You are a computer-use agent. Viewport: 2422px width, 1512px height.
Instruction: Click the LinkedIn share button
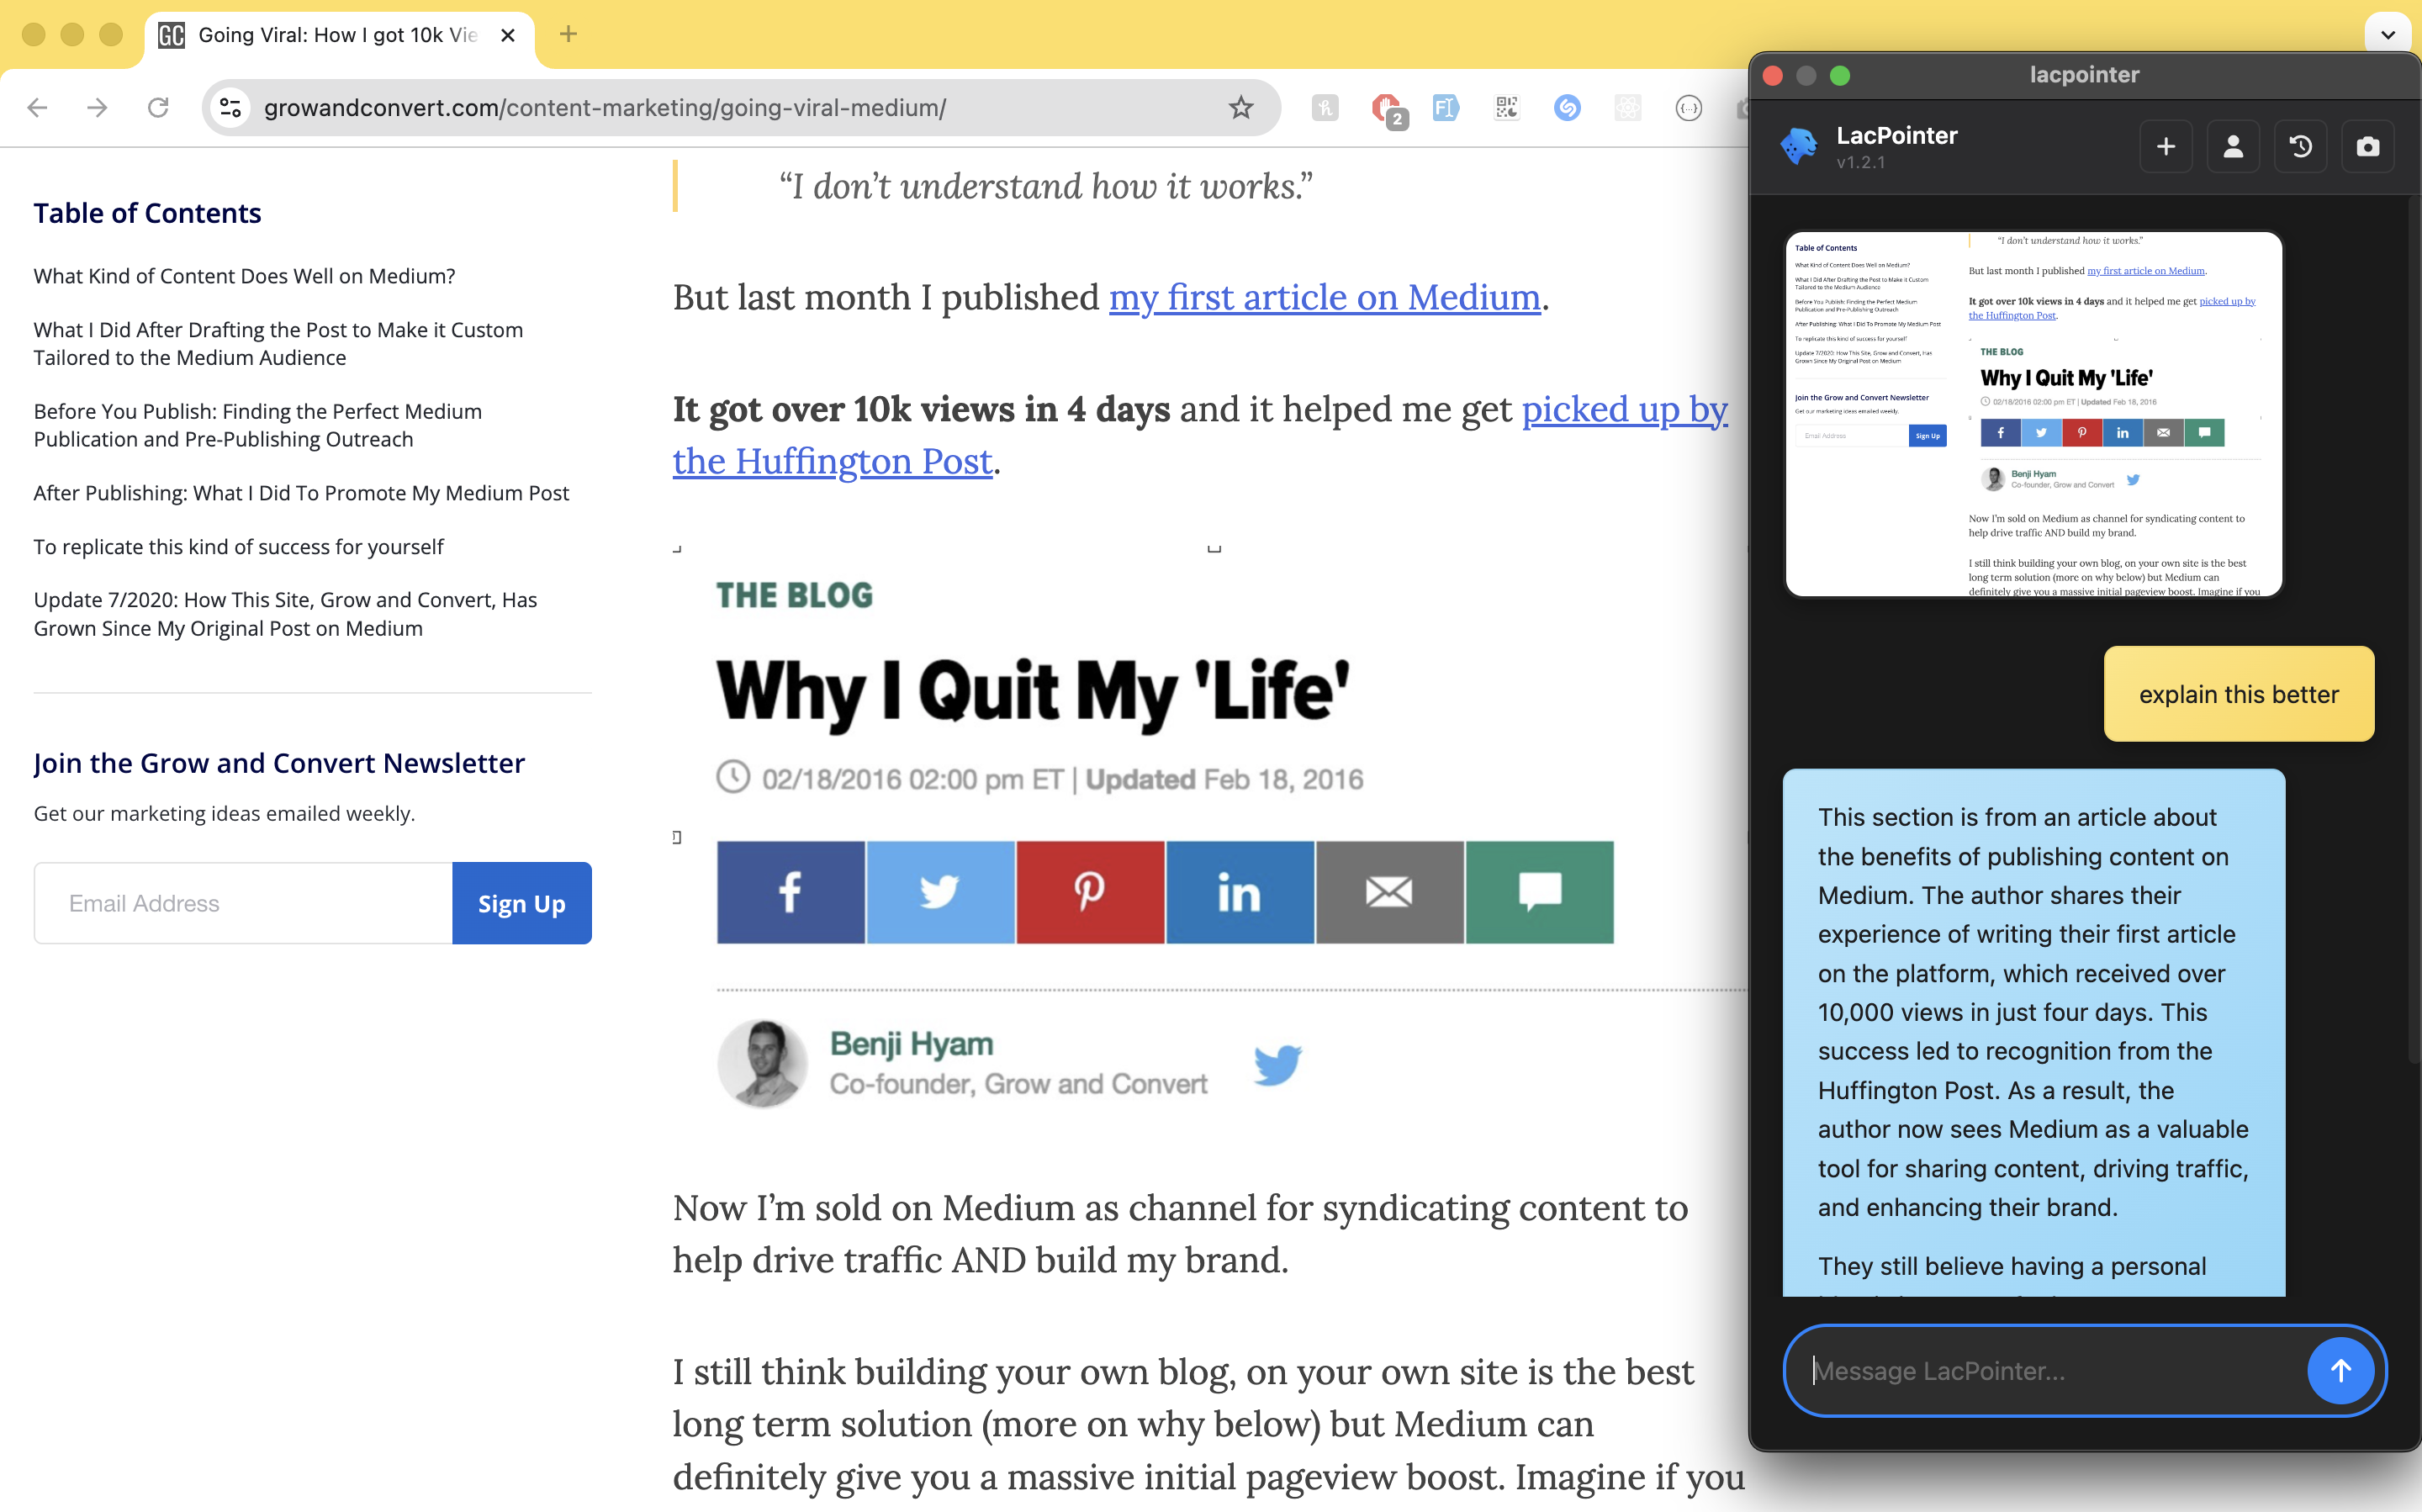pos(1239,892)
